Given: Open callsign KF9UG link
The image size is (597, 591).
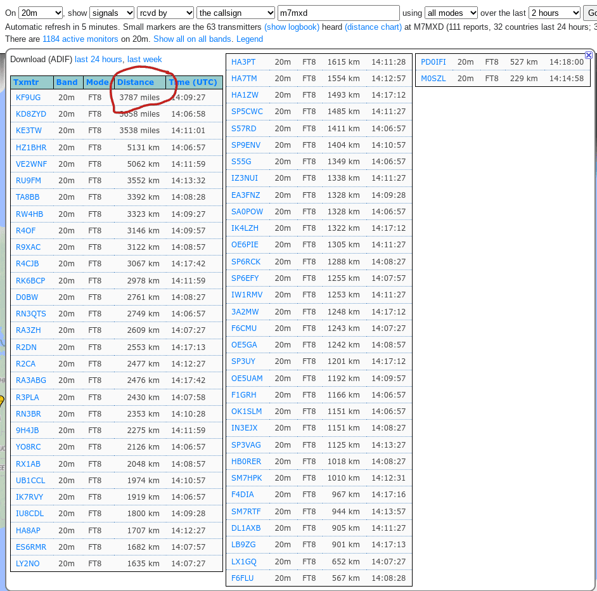Looking at the screenshot, I should (28, 98).
